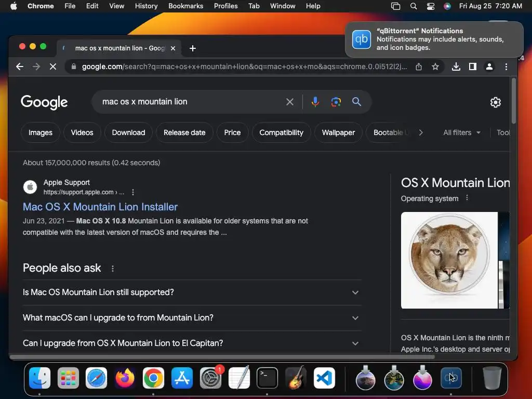The image size is (532, 399).
Task: Open Finder from the Dock
Action: coord(39,378)
